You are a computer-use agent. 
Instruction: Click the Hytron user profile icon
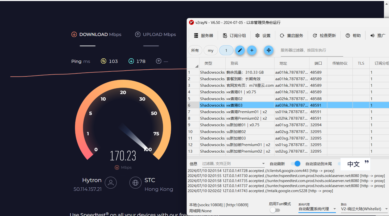click(x=111, y=183)
